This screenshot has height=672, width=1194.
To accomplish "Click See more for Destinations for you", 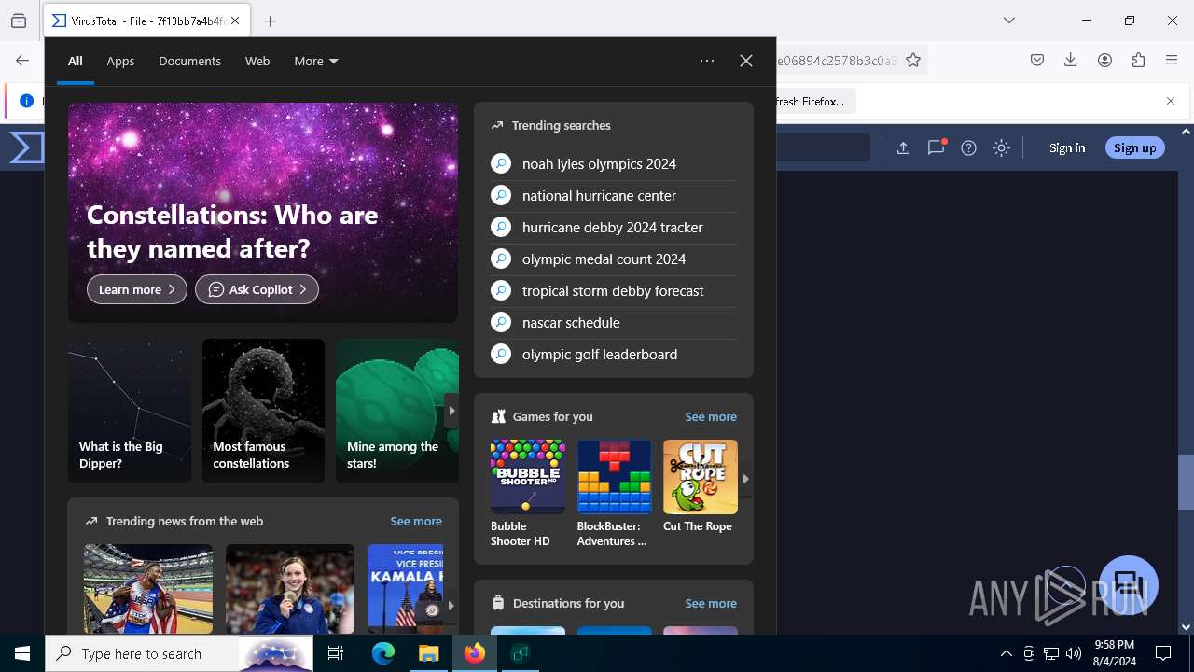I will pos(711,603).
